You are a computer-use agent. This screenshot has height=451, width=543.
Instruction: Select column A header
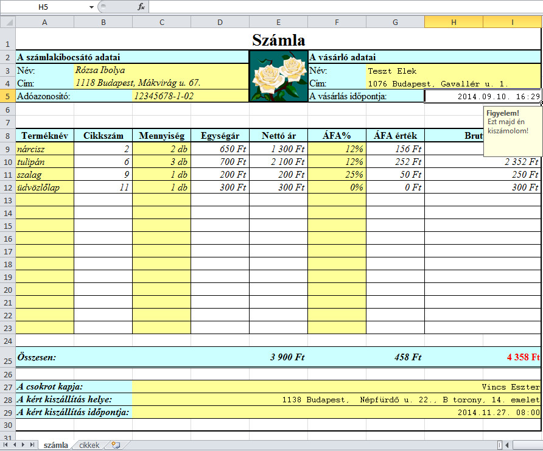[x=44, y=22]
